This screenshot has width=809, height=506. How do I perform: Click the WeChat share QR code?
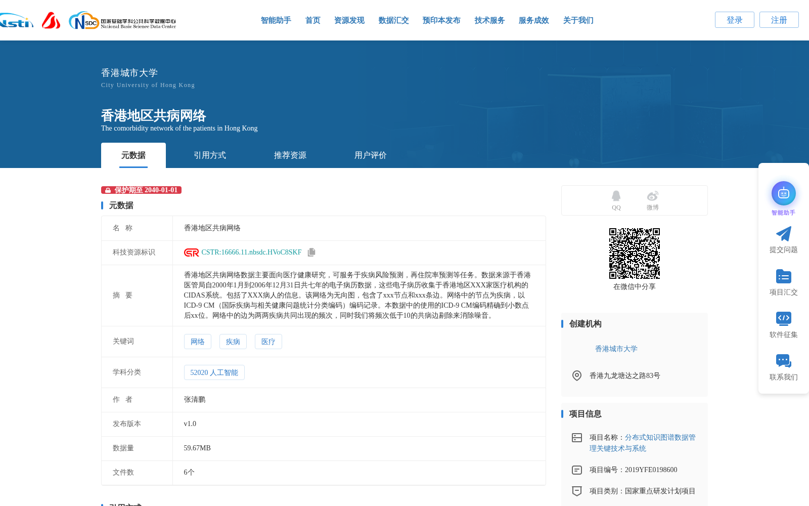pyautogui.click(x=635, y=254)
